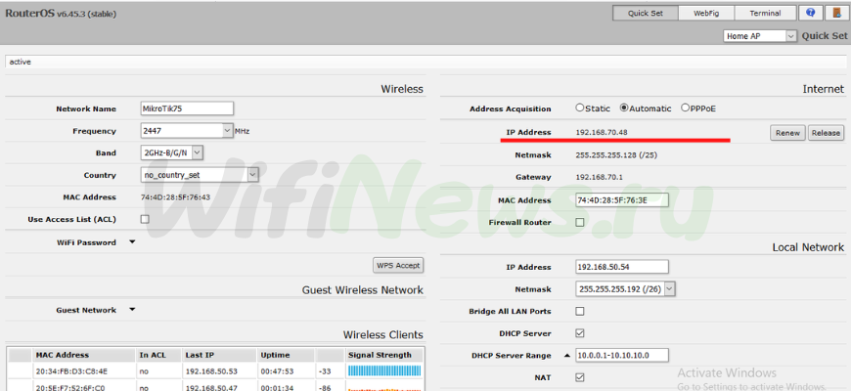This screenshot has height=391, width=851.
Task: Click the logout door icon
Action: (836, 13)
